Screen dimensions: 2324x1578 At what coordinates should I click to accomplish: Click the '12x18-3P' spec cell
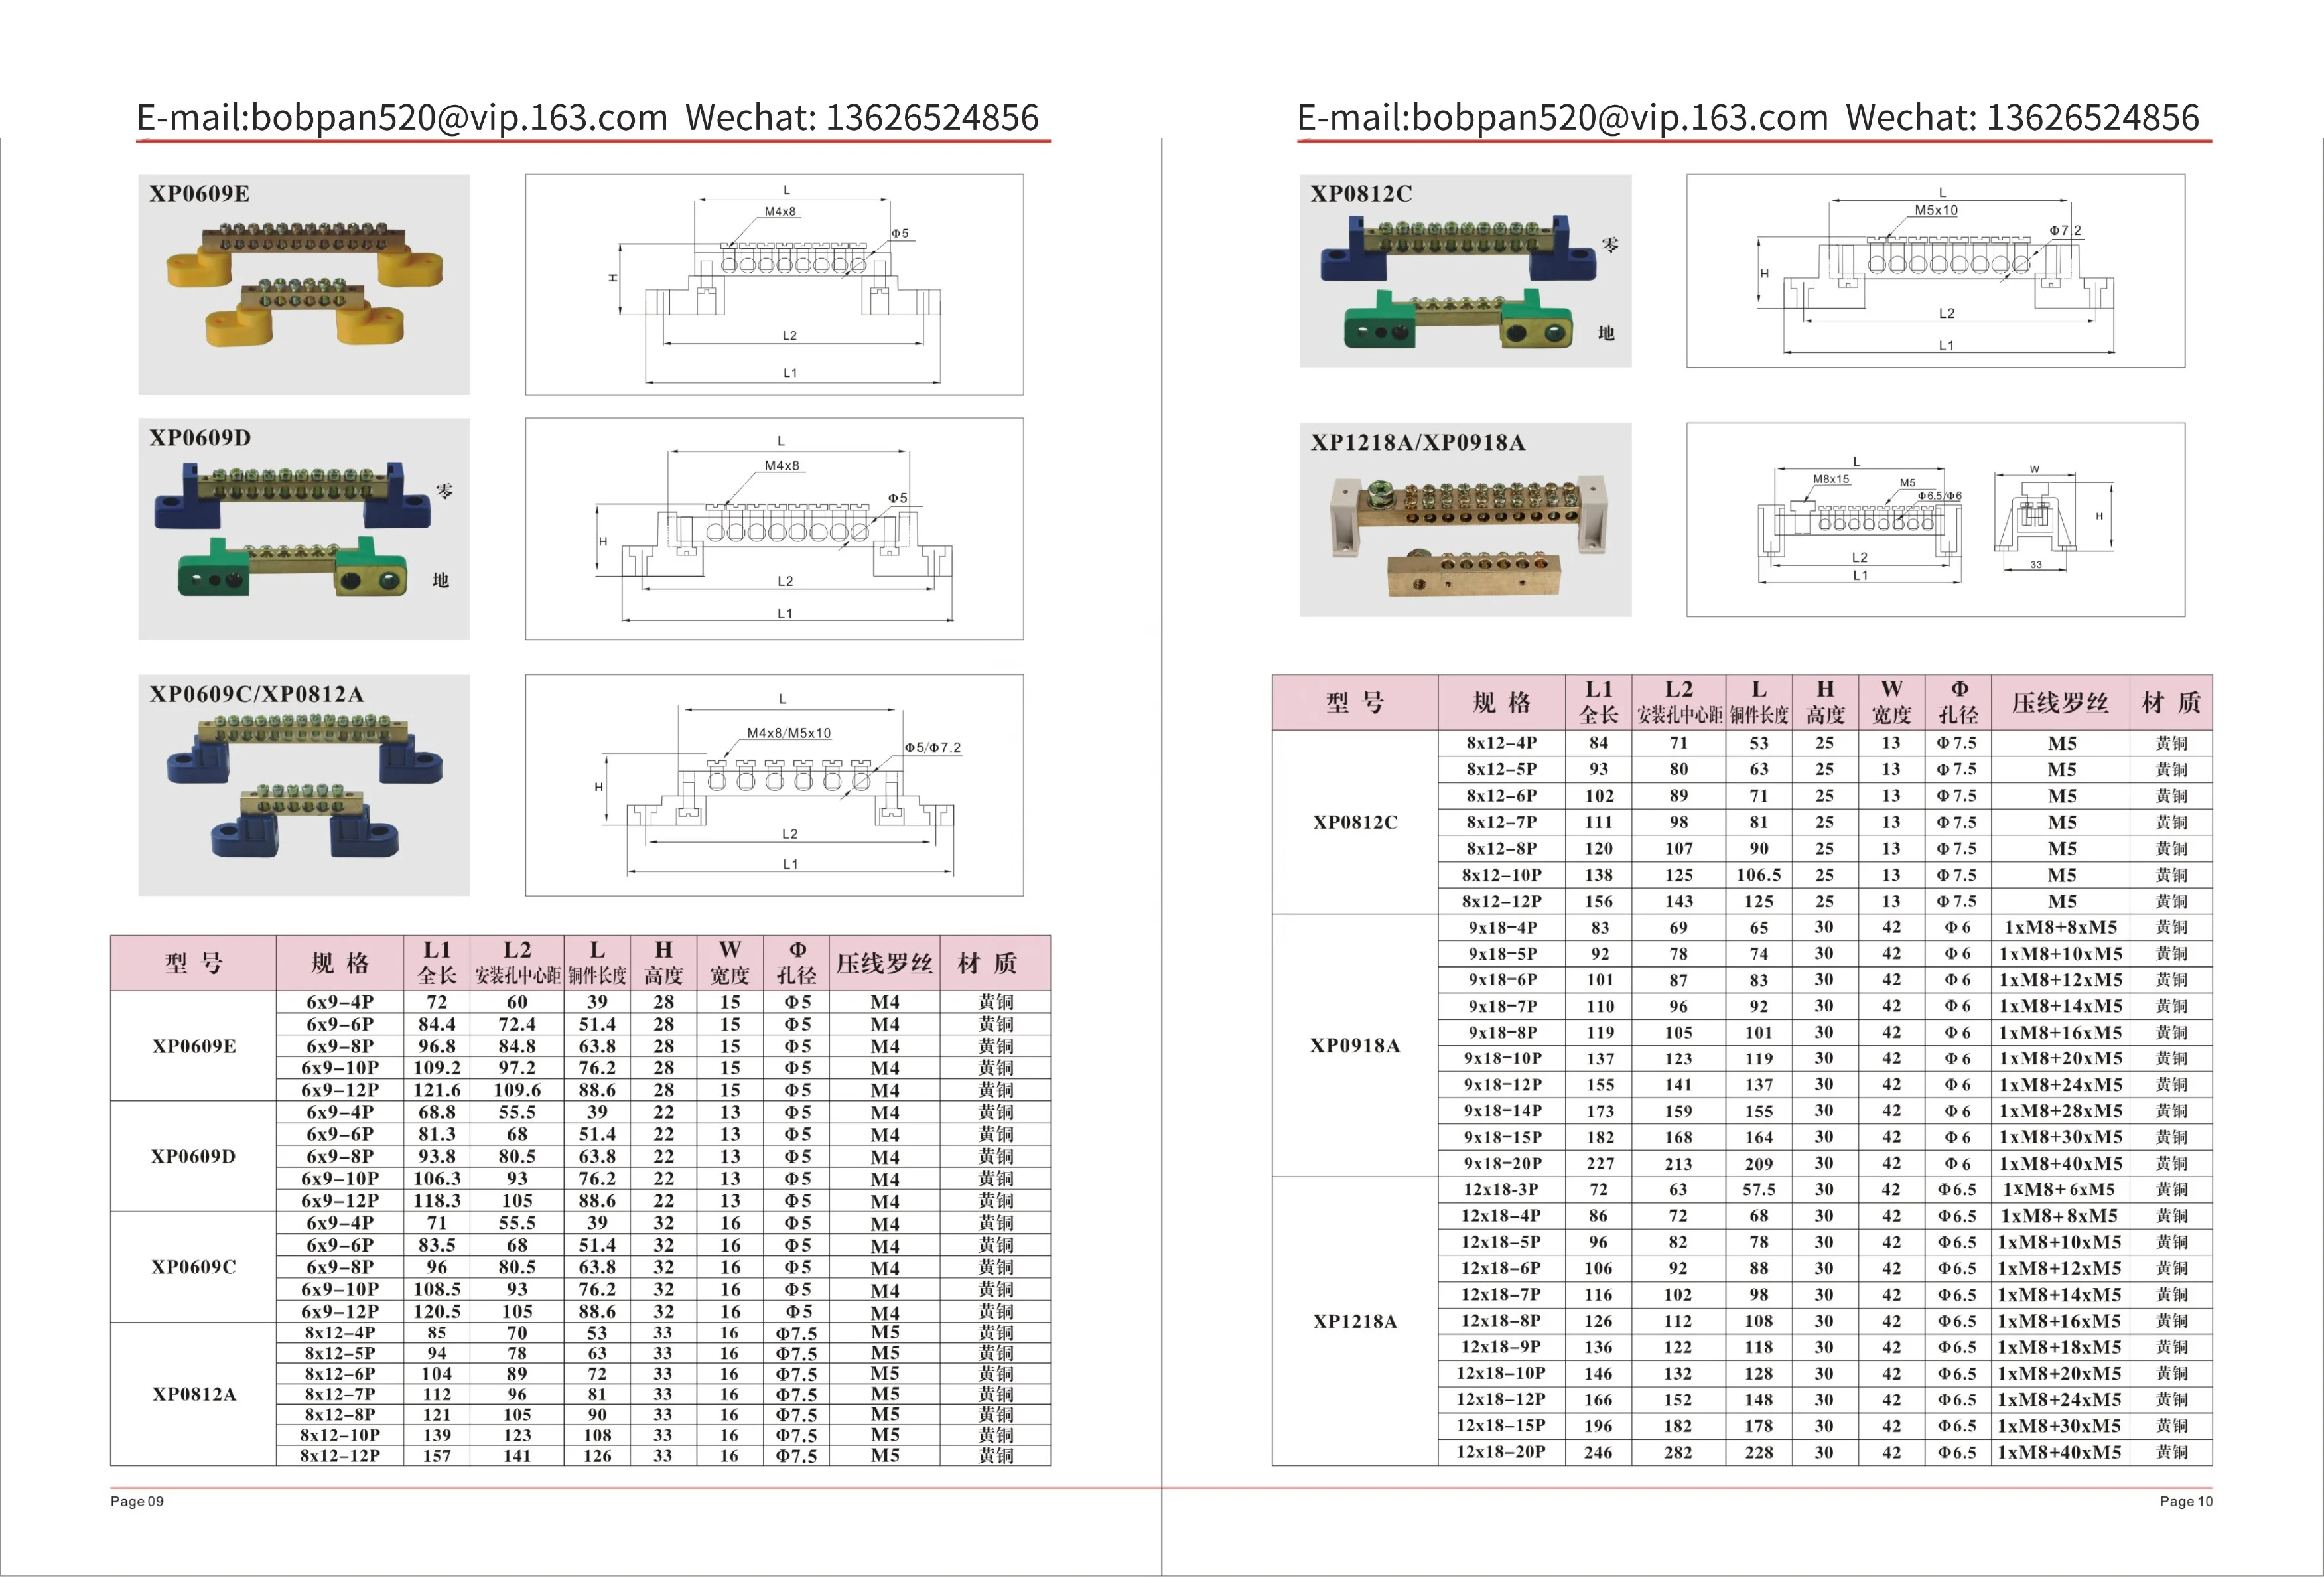1501,1189
